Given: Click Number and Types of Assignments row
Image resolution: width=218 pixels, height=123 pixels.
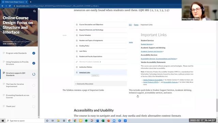Looking at the screenshot, I should pyautogui.click(x=100, y=40).
